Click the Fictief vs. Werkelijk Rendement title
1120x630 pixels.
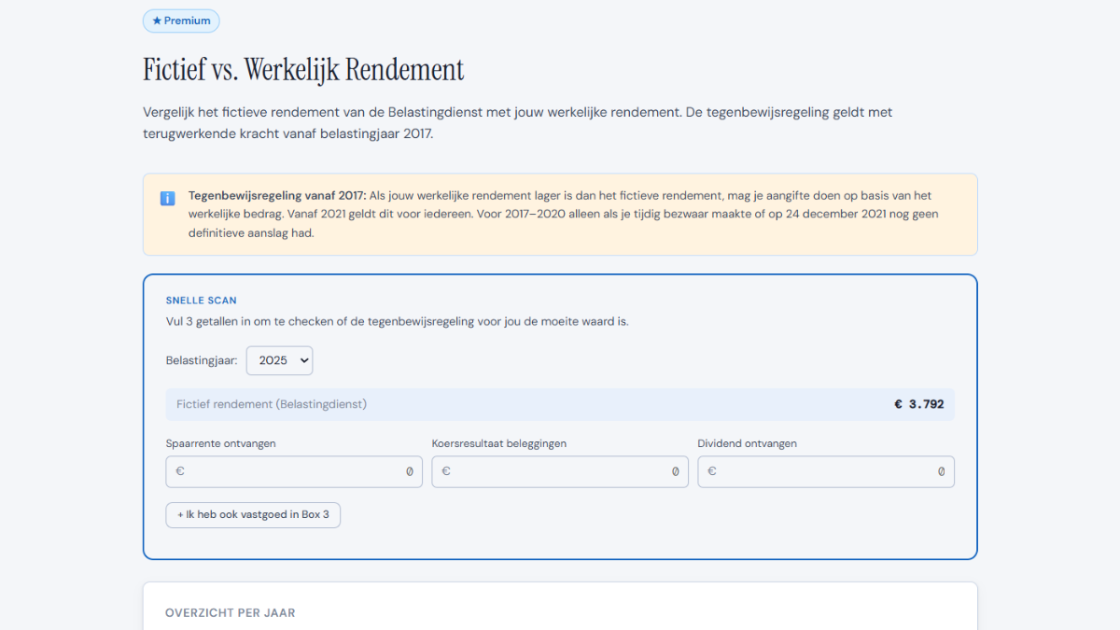[302, 69]
